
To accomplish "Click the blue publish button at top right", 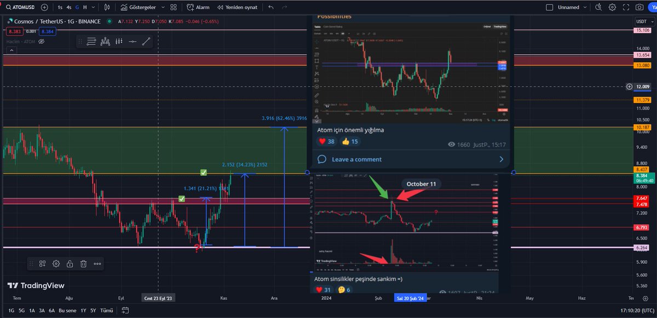I will [x=652, y=8].
